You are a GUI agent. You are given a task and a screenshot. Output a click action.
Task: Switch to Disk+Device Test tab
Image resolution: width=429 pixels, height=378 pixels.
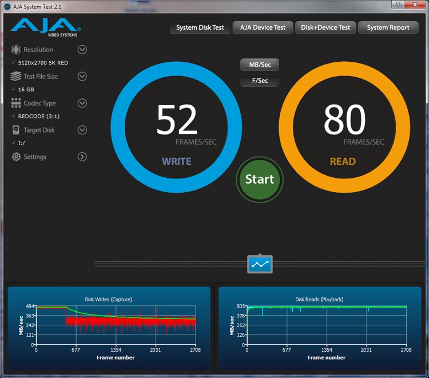[325, 27]
